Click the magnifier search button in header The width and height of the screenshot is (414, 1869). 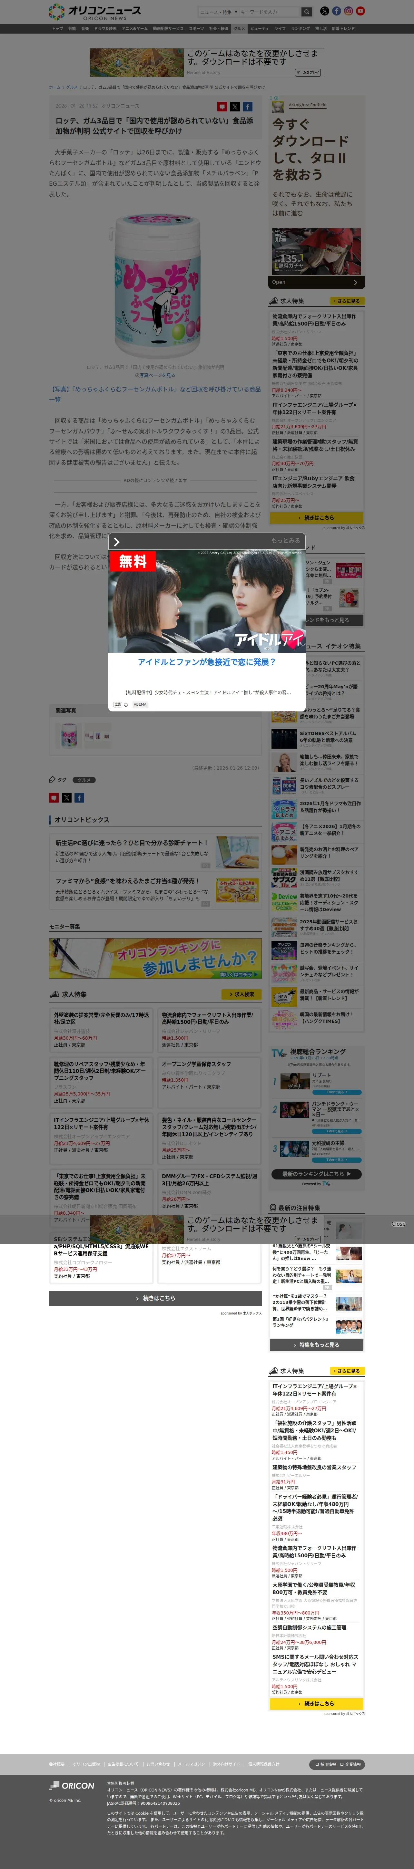[x=307, y=12]
